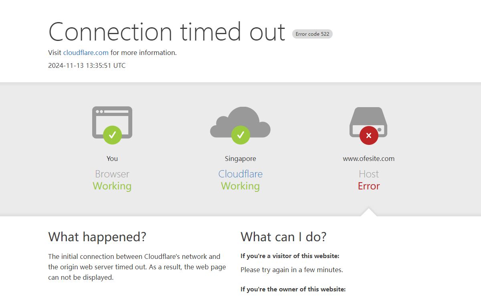This screenshot has height=297, width=481.
Task: Click the browser window icon above You
Action: point(112,117)
